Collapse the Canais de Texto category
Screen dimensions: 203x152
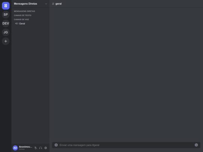[23, 15]
